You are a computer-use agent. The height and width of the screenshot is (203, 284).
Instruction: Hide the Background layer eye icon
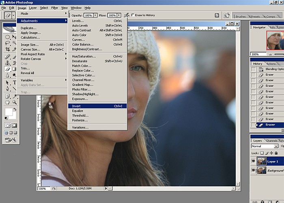pos(253,170)
